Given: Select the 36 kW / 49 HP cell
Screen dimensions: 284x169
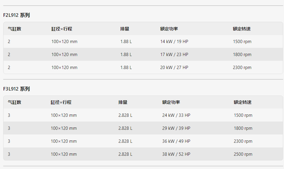Looking at the screenshot, I should (x=176, y=141).
